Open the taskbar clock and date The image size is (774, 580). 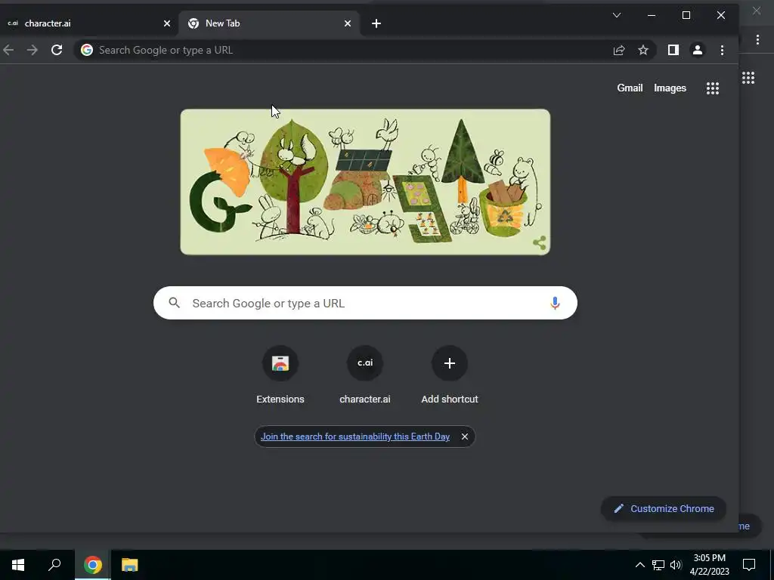[x=709, y=565]
